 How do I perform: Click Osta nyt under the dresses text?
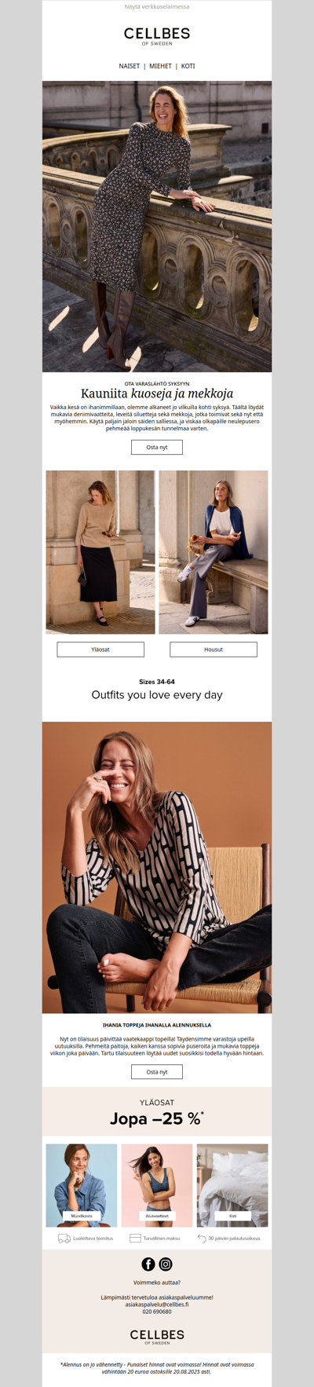[157, 447]
